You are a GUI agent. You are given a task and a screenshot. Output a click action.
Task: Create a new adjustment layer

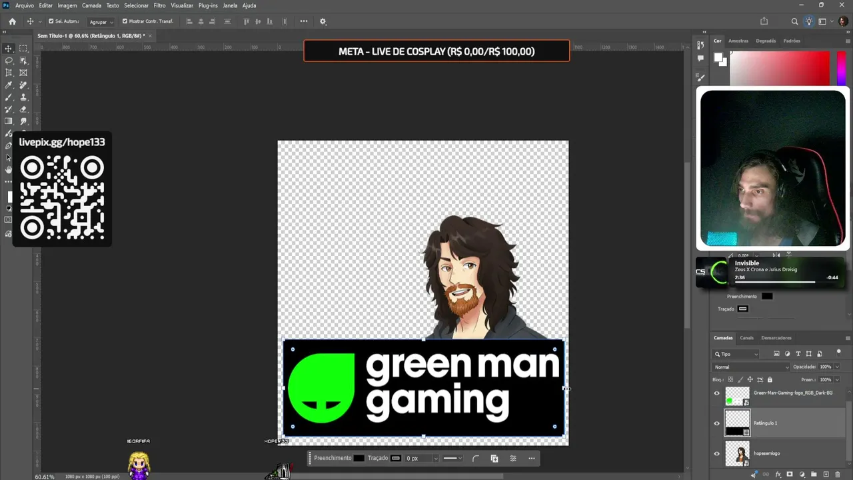click(x=802, y=474)
